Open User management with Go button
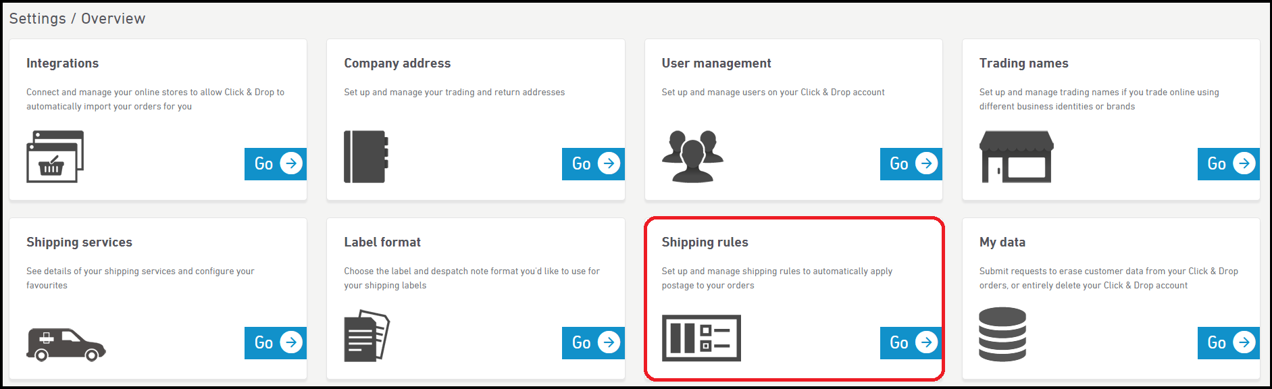Screen dimensions: 1272x389 pos(911,163)
